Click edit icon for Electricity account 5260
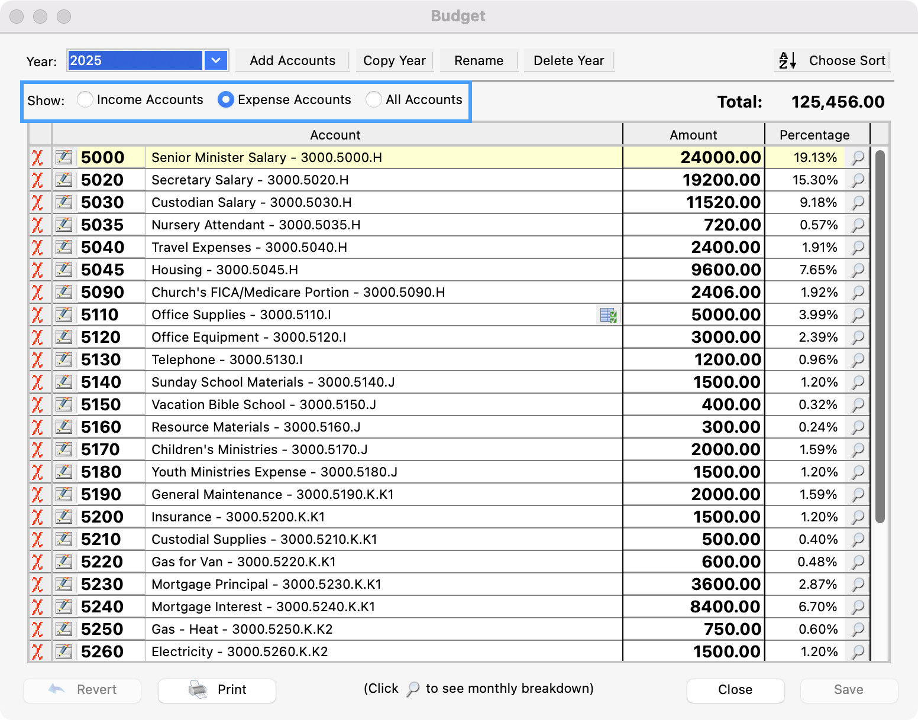Screen dimensions: 918x720 coord(64,652)
